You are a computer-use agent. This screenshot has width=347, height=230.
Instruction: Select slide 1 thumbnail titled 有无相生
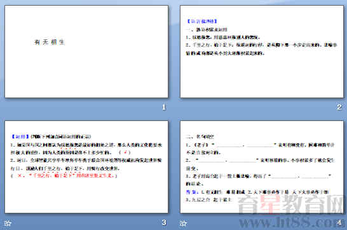[x=86, y=52]
